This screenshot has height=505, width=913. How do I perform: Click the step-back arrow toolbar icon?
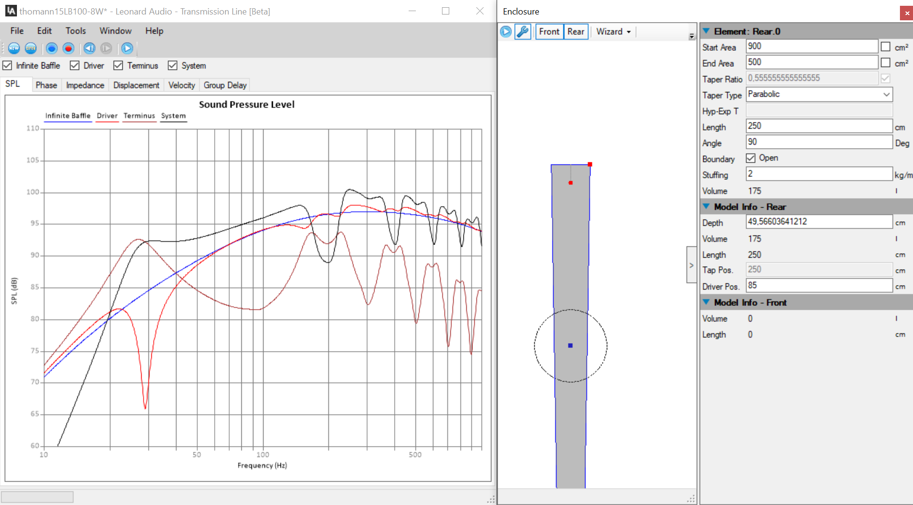89,48
